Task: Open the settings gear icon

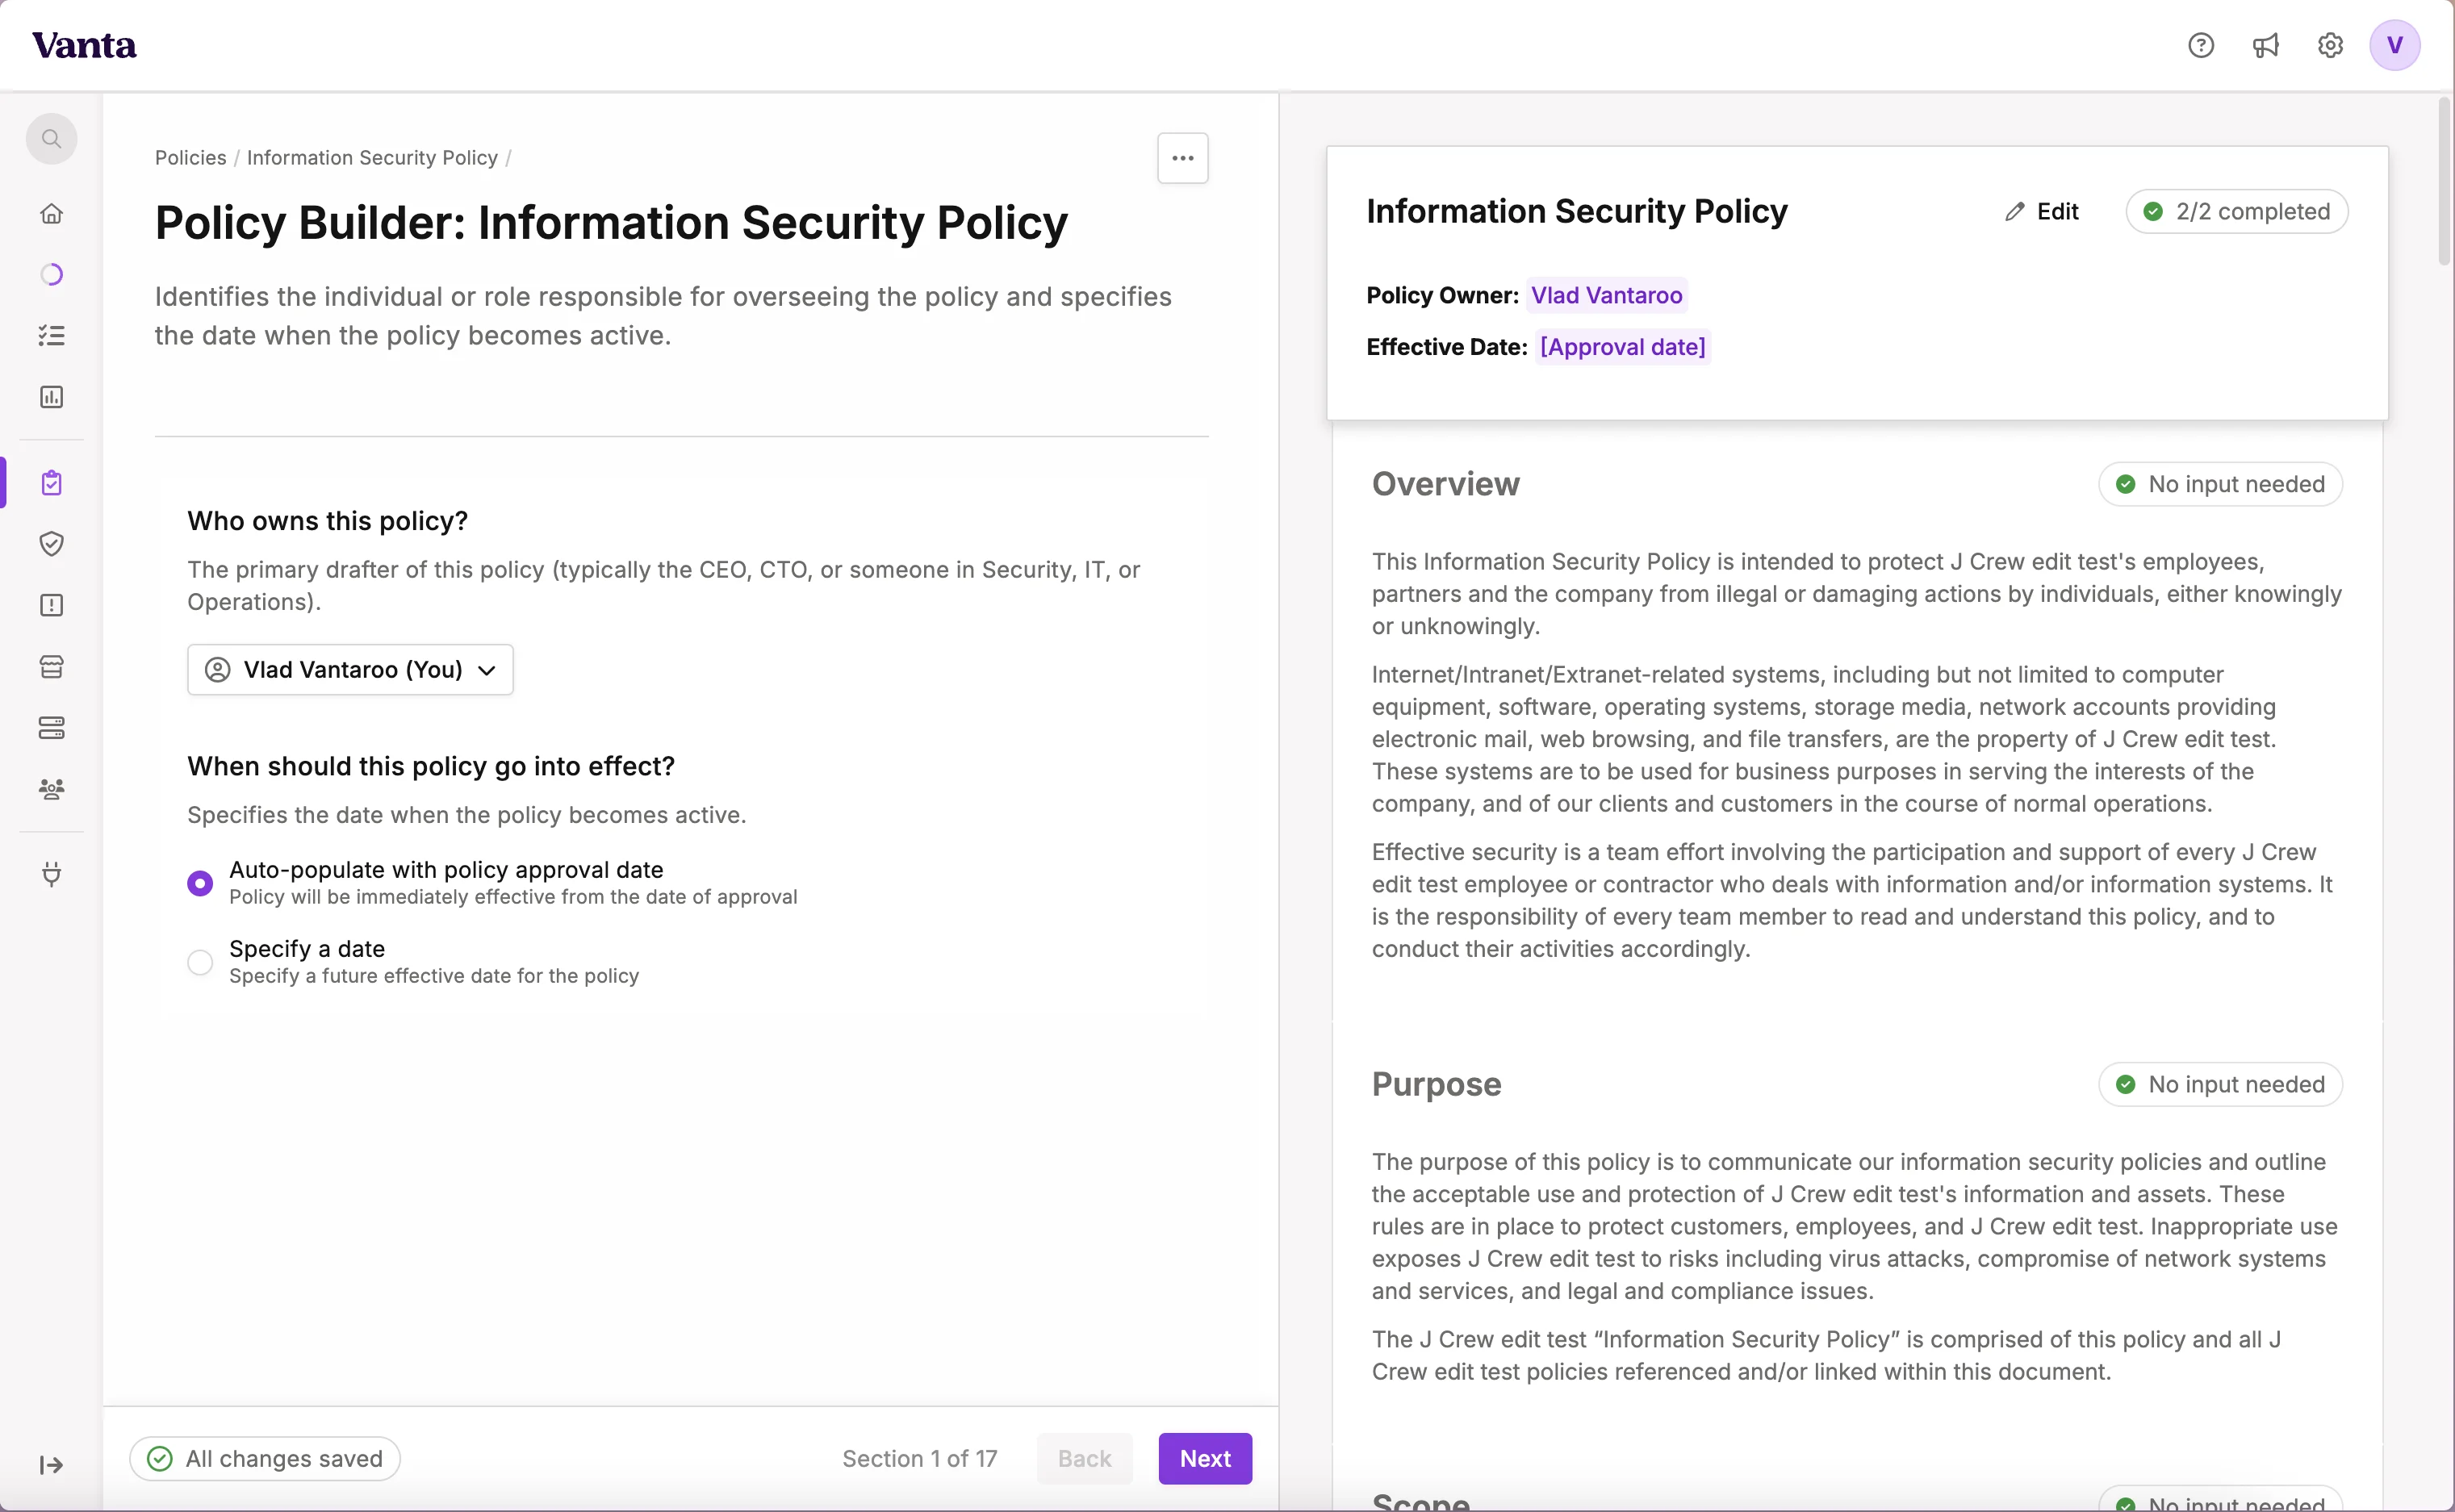Action: tap(2330, 45)
